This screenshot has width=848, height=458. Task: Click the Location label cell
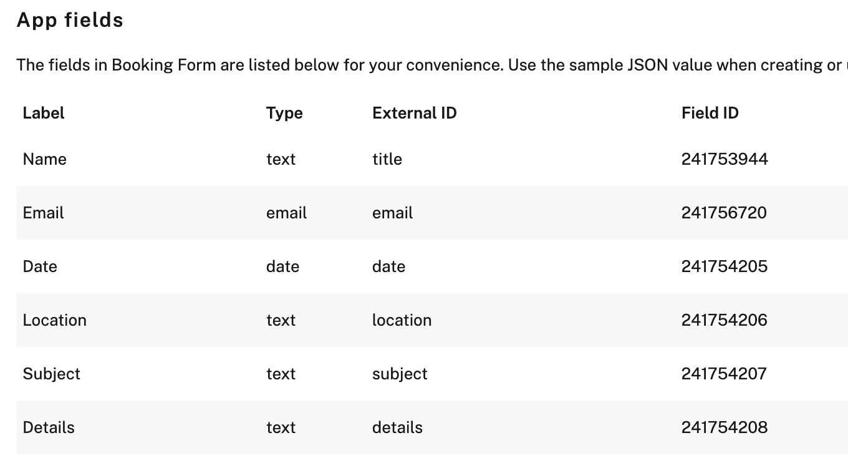(55, 320)
